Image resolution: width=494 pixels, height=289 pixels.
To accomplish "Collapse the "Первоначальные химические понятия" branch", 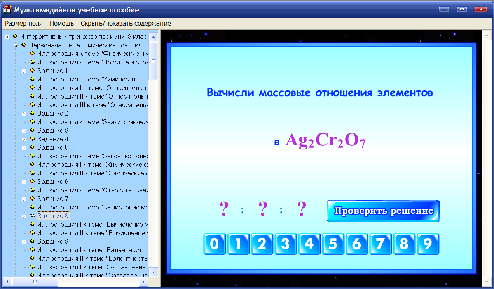I will [x=16, y=45].
